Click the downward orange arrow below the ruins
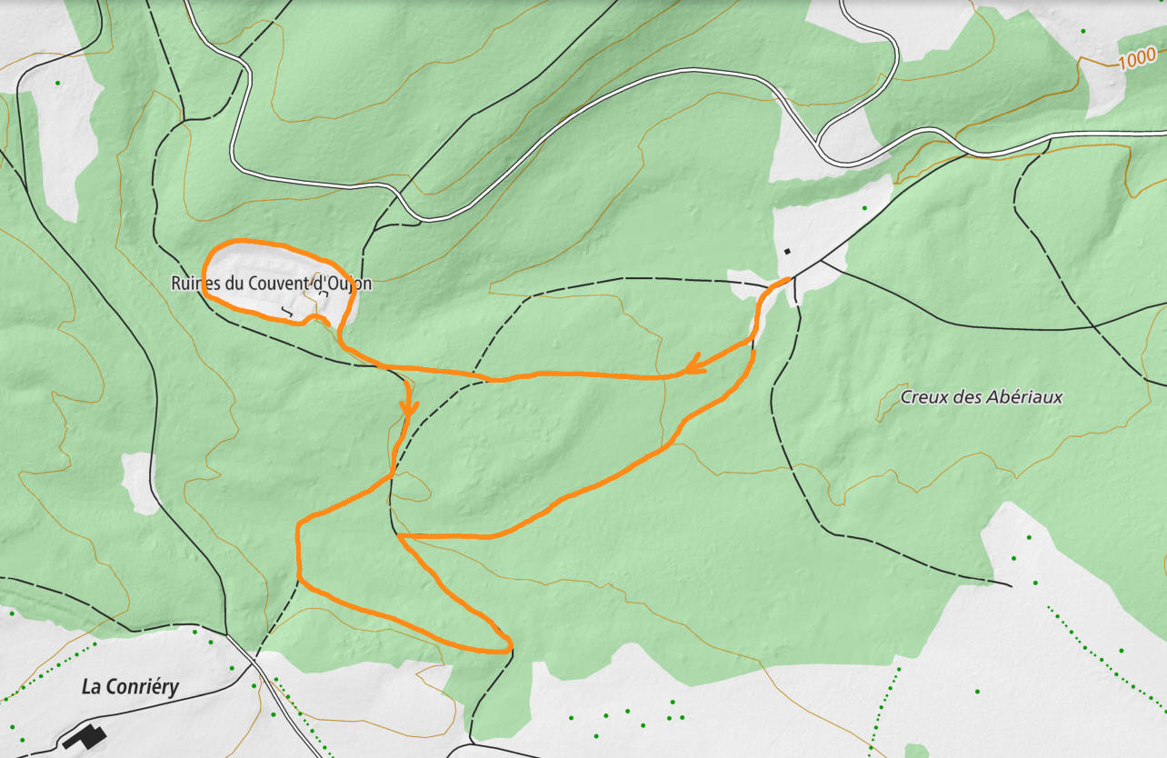Viewport: 1167px width, 758px height. (409, 406)
